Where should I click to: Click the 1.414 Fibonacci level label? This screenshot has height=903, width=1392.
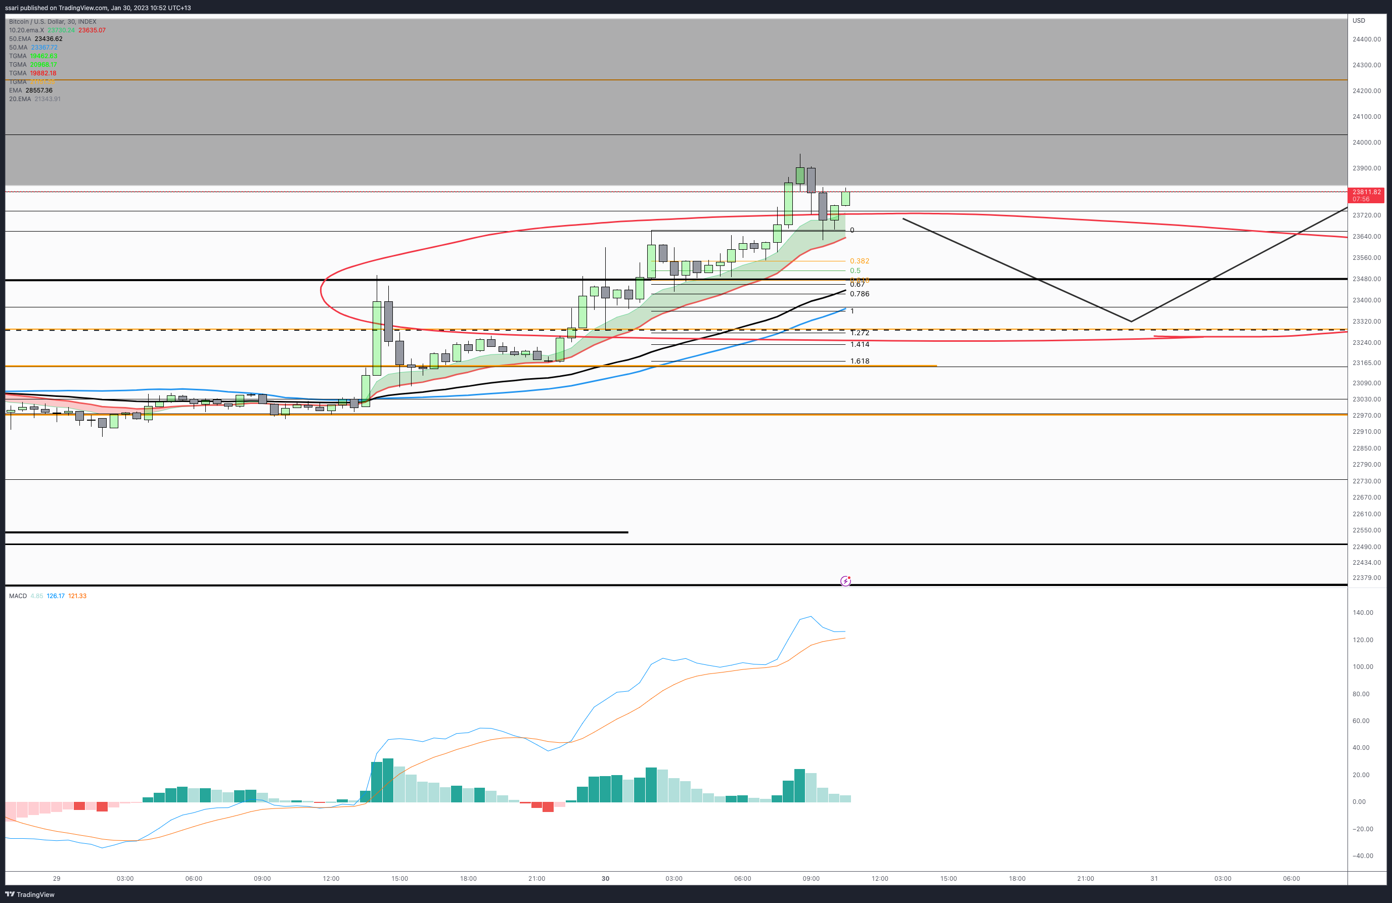(x=859, y=344)
